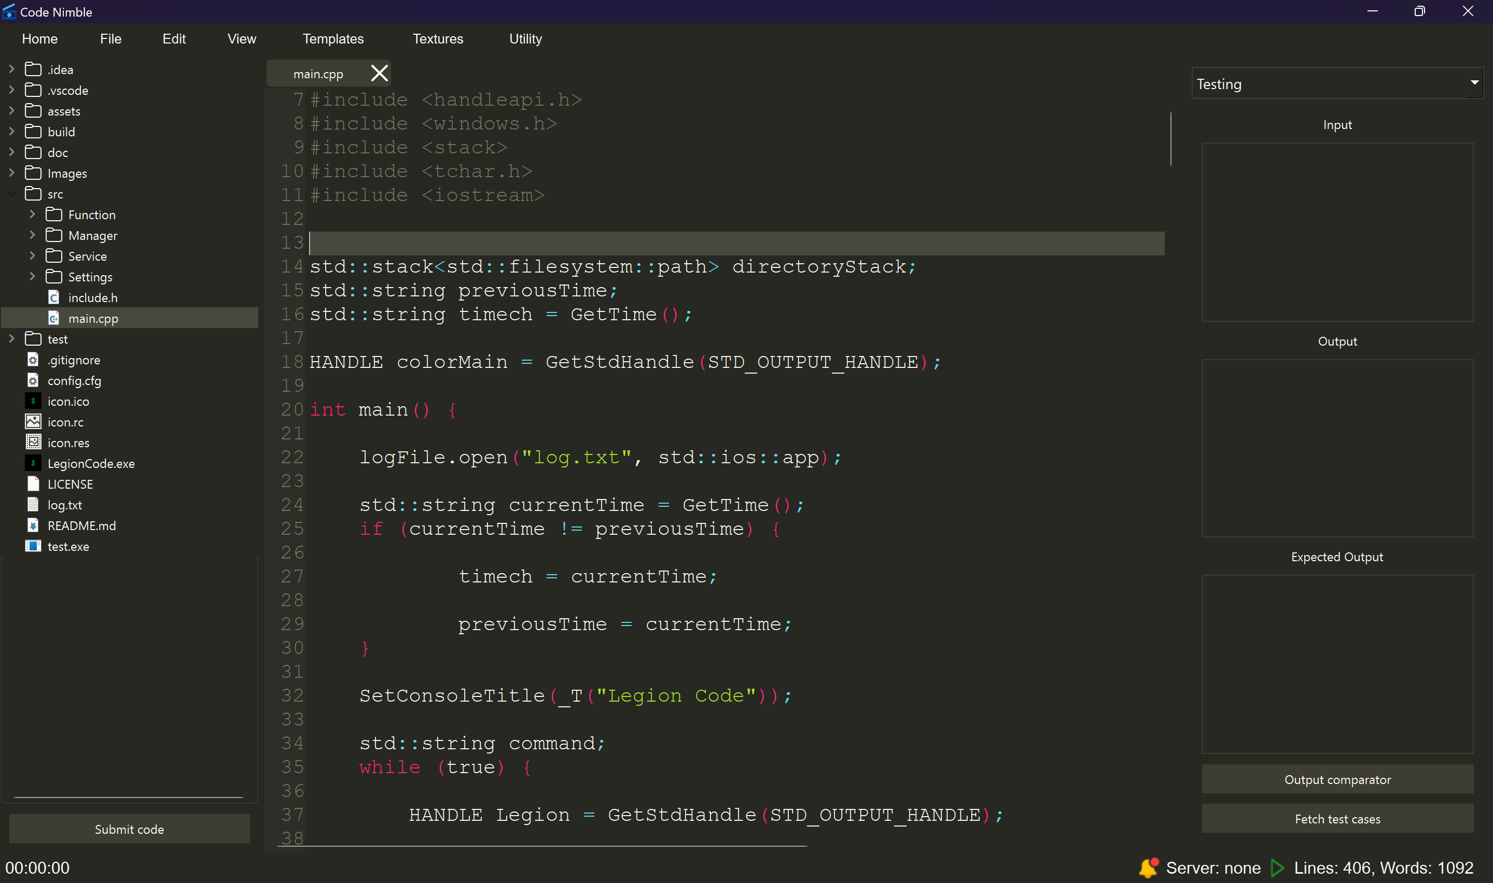The image size is (1493, 883).
Task: Click the Service folder icon
Action: coord(54,256)
